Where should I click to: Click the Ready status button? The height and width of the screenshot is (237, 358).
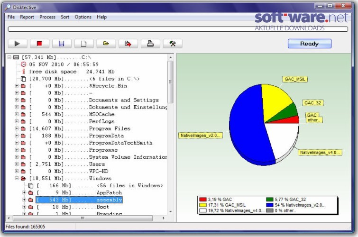309,44
